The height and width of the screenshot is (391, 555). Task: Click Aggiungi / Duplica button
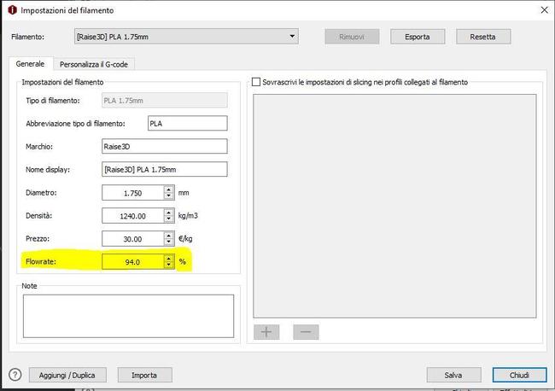[67, 375]
